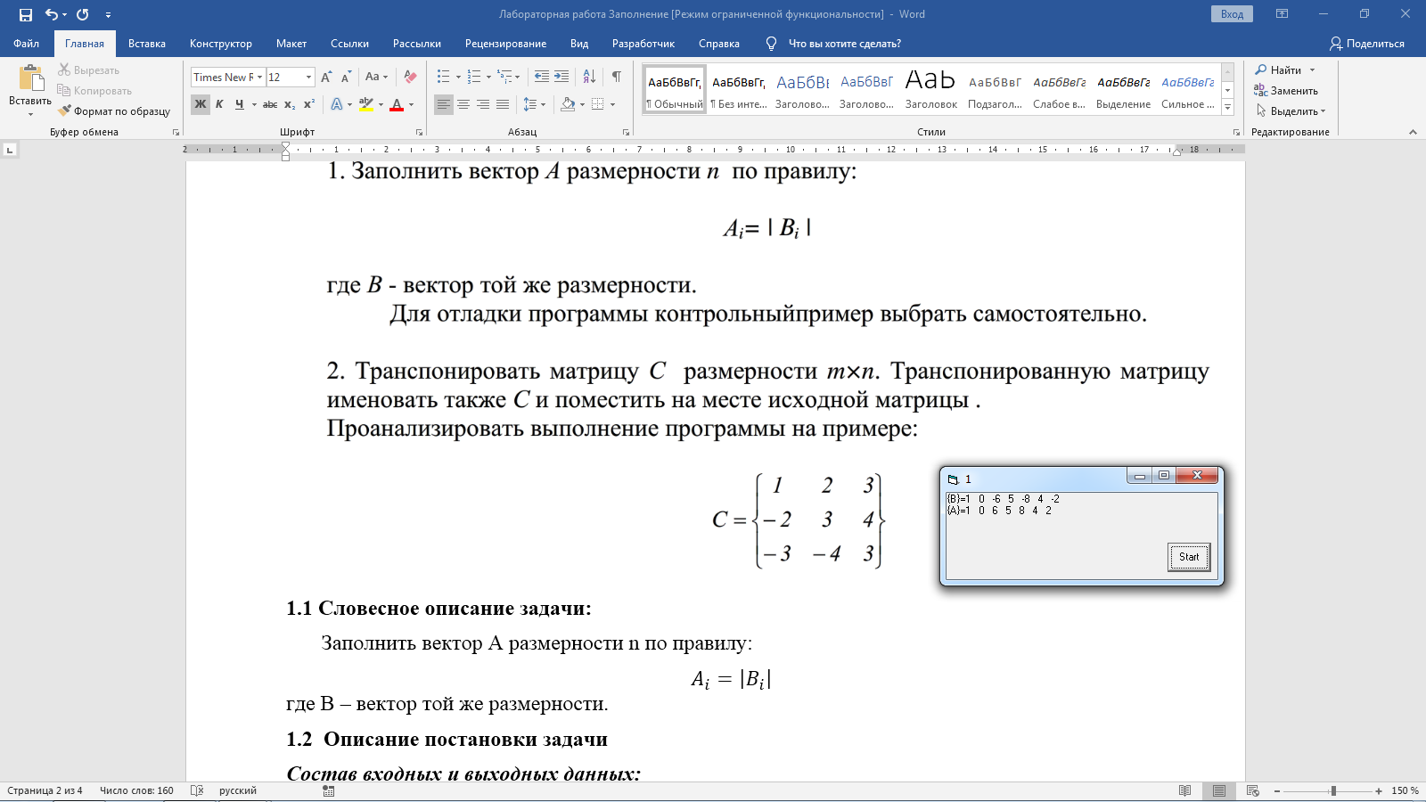Apply subscript formatting

click(290, 104)
